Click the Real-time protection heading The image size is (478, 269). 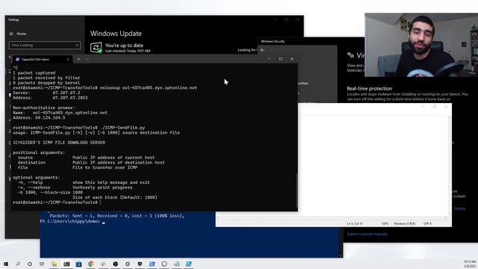(369, 88)
